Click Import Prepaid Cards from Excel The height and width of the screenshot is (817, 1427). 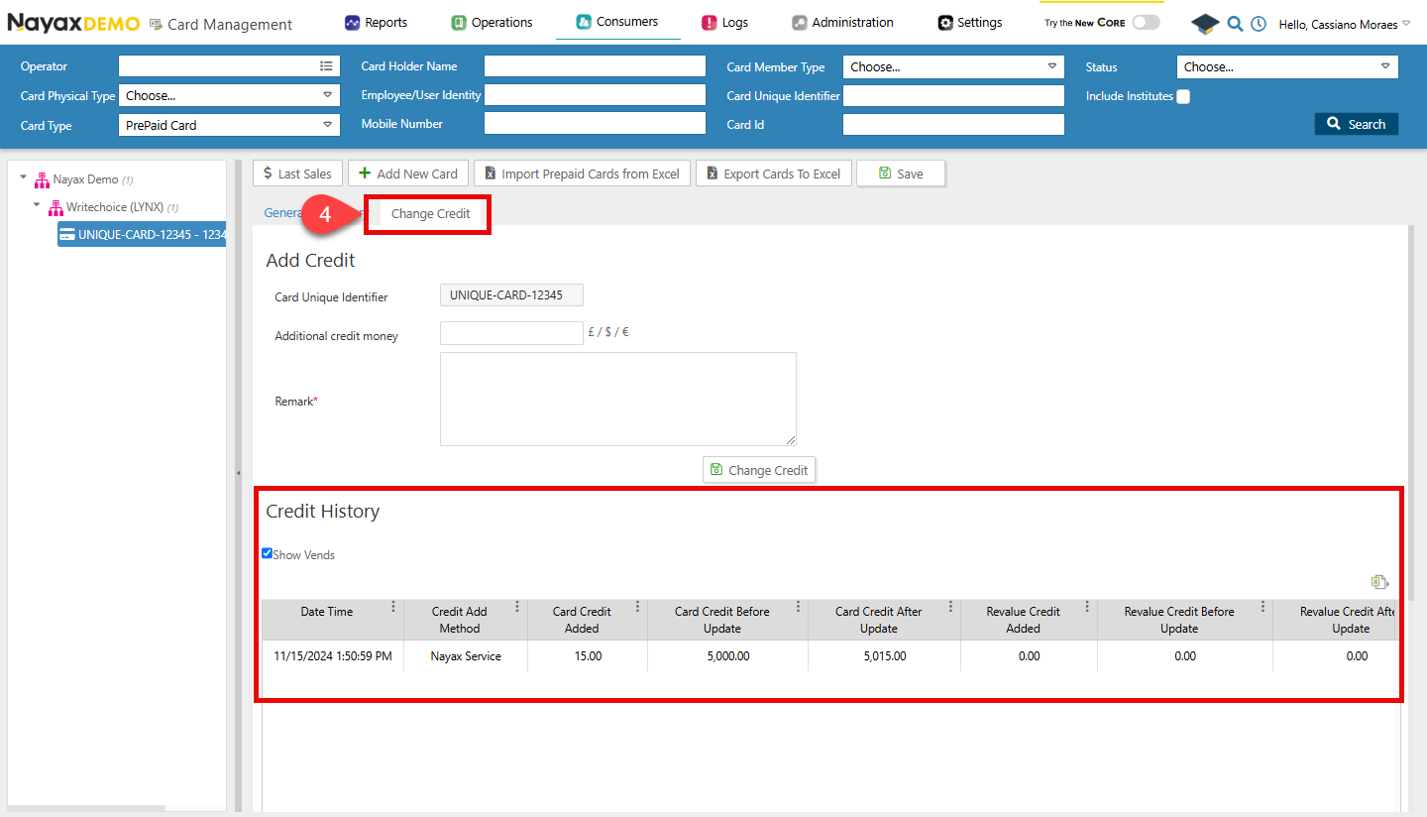tap(582, 174)
